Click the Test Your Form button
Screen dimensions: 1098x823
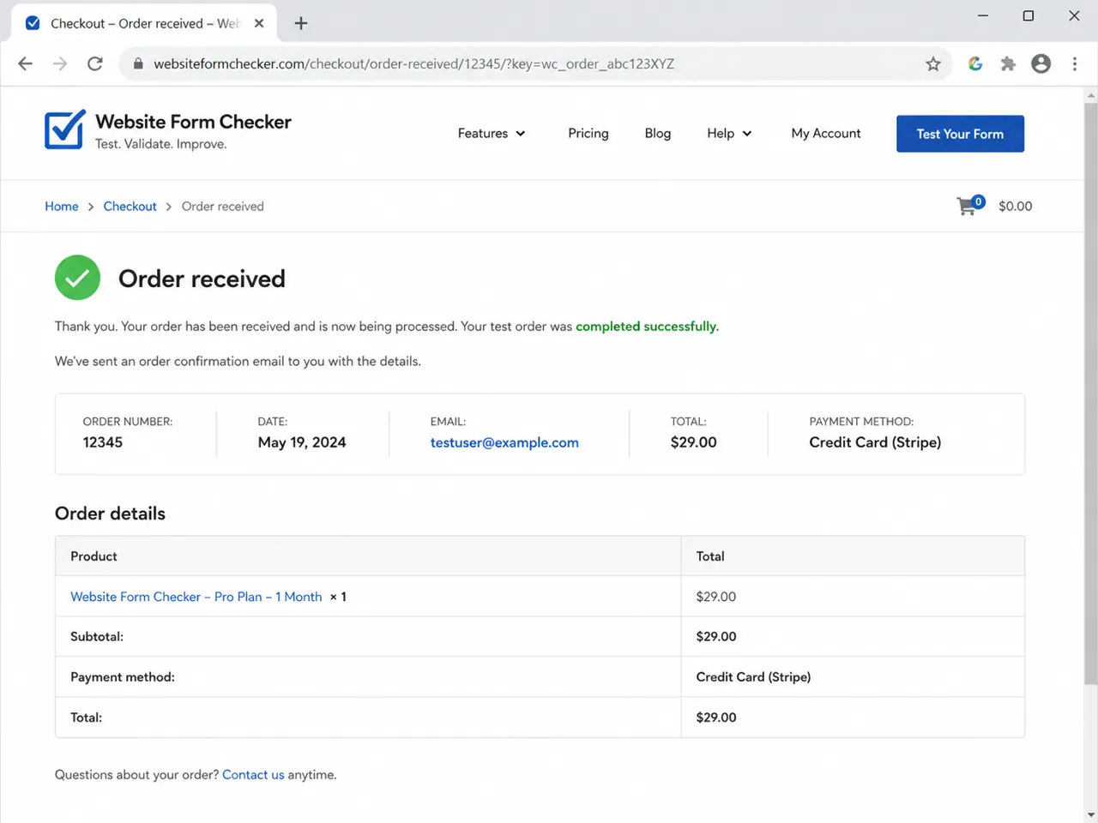click(960, 134)
